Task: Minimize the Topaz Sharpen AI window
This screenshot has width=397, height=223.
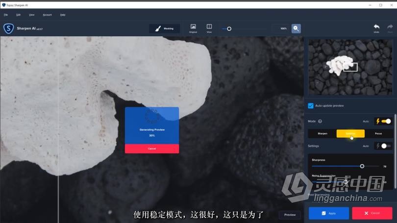Action: pos(370,5)
